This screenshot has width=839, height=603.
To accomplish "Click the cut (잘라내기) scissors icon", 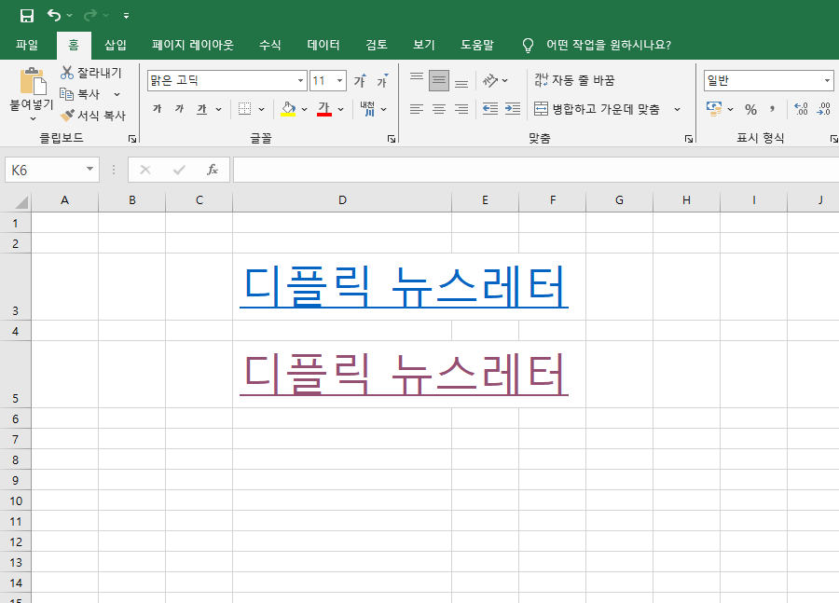I will (x=67, y=73).
